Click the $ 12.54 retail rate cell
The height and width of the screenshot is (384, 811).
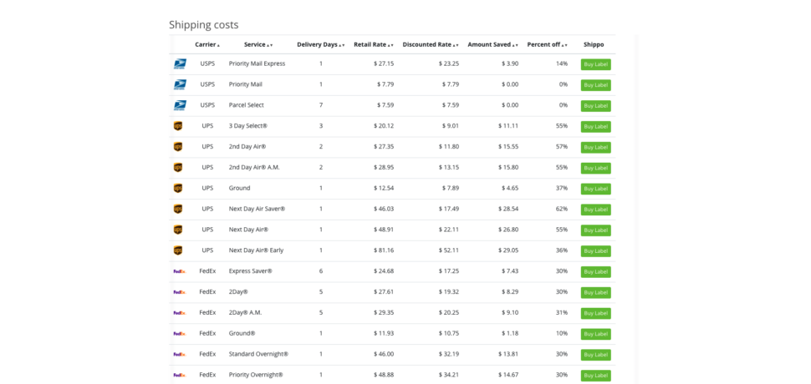tap(384, 188)
